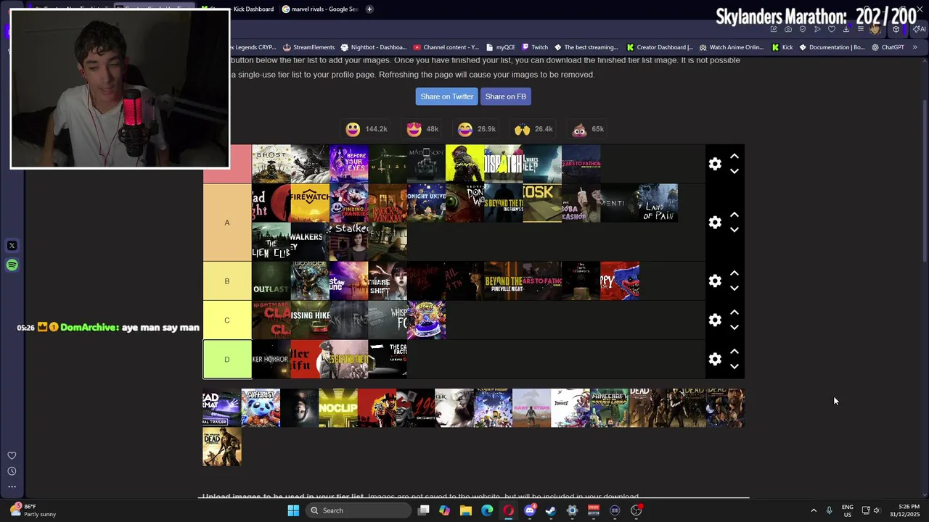Screen dimensions: 929x522
Task: Select the Minecraft image in the unranked pool
Action: pyautogui.click(x=609, y=408)
